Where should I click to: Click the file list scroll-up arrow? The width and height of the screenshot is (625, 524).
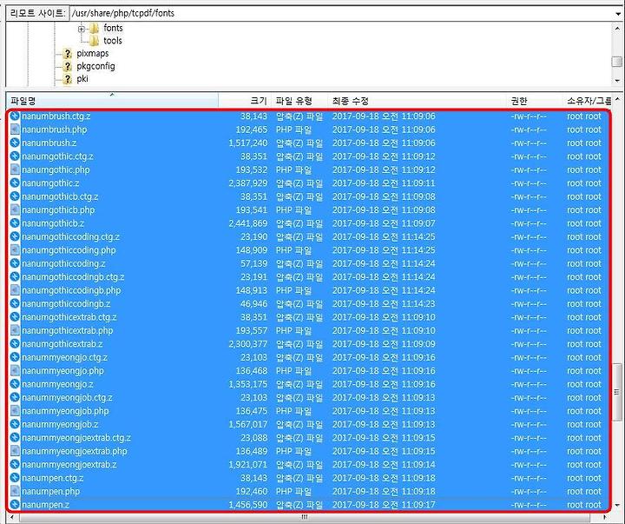point(617,98)
